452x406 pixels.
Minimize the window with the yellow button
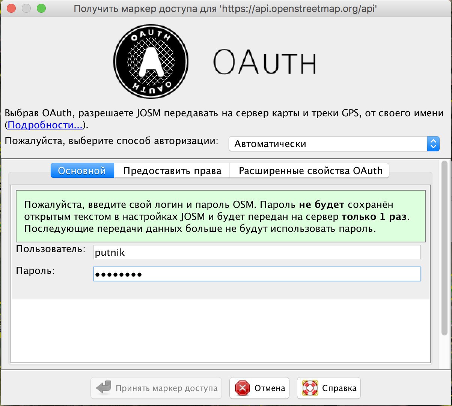pyautogui.click(x=26, y=8)
